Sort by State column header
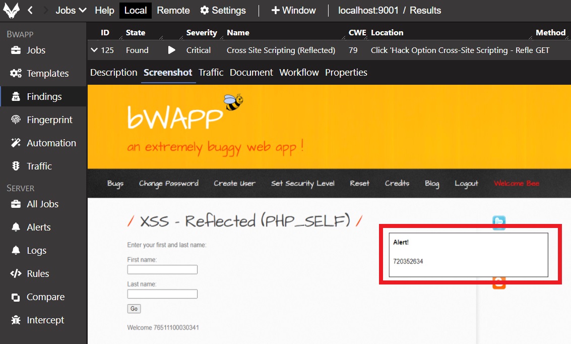Image resolution: width=571 pixels, height=344 pixels. (x=136, y=32)
